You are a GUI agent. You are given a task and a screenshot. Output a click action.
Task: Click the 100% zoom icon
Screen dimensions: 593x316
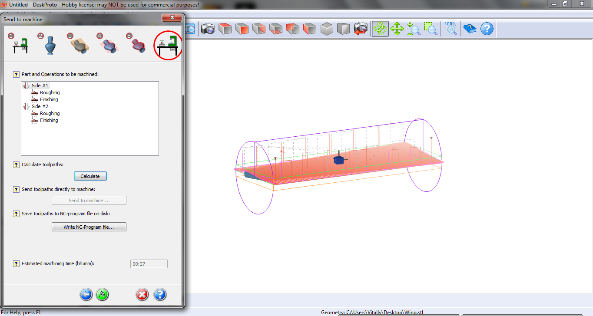(x=451, y=29)
